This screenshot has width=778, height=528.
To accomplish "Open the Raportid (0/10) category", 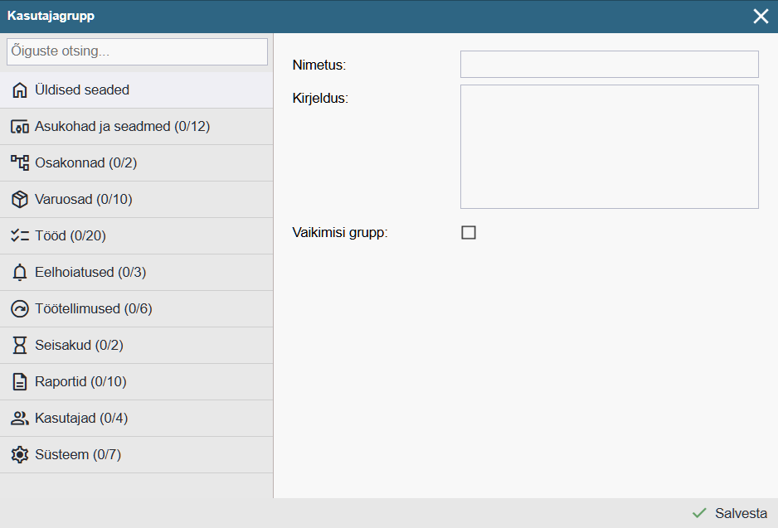I will (x=80, y=382).
